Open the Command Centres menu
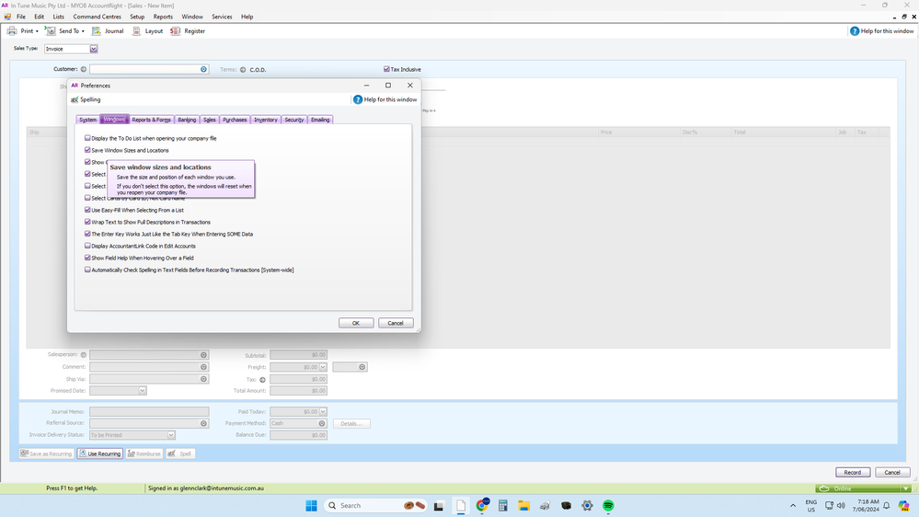The image size is (919, 517). point(97,17)
